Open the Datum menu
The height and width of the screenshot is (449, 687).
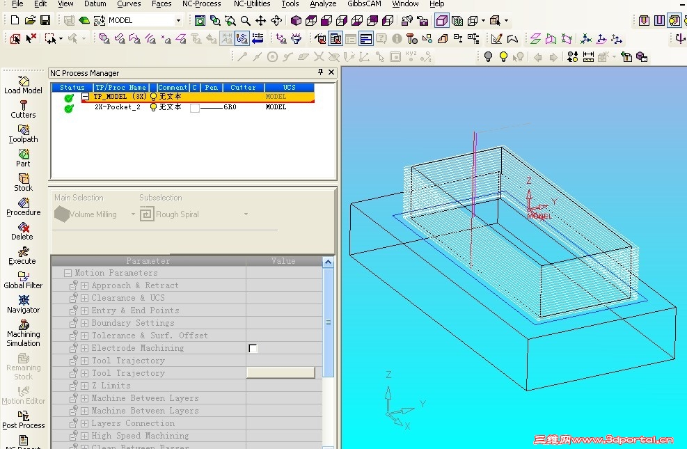[95, 3]
